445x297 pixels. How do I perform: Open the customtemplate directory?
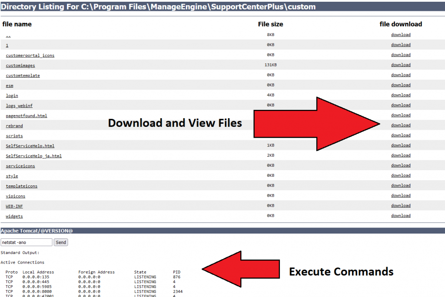(23, 75)
